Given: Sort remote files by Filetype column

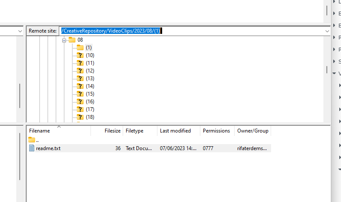Looking at the screenshot, I should pos(140,131).
